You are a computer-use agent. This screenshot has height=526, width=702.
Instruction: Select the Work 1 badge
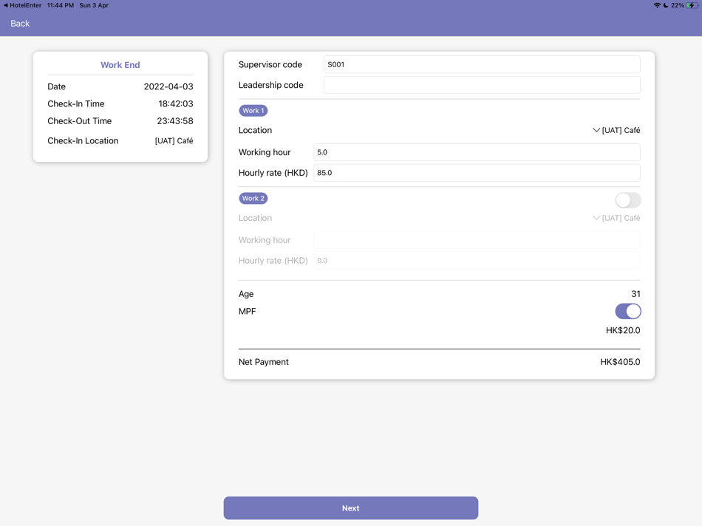coord(253,111)
